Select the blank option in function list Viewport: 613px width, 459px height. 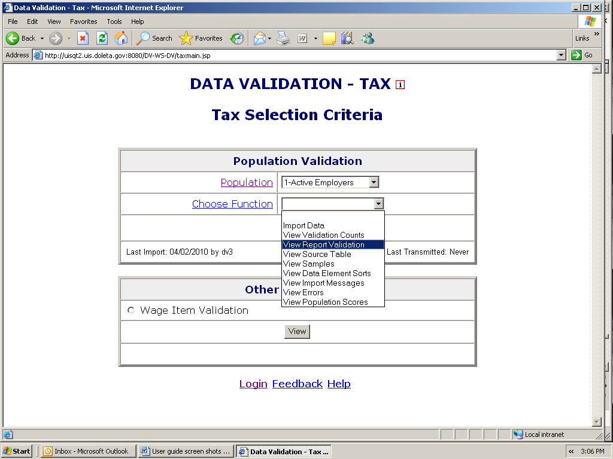[333, 216]
